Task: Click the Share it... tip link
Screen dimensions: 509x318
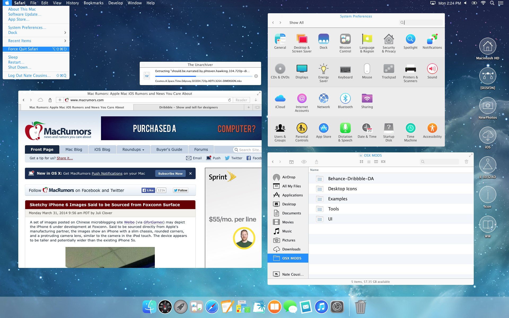Action: (x=65, y=158)
